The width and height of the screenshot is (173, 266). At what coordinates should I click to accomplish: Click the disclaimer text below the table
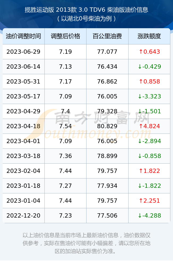[86, 243]
